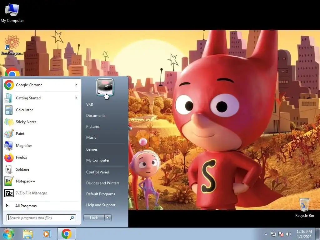Launch Firefox from the Start menu
The image size is (320, 240).
(x=42, y=157)
